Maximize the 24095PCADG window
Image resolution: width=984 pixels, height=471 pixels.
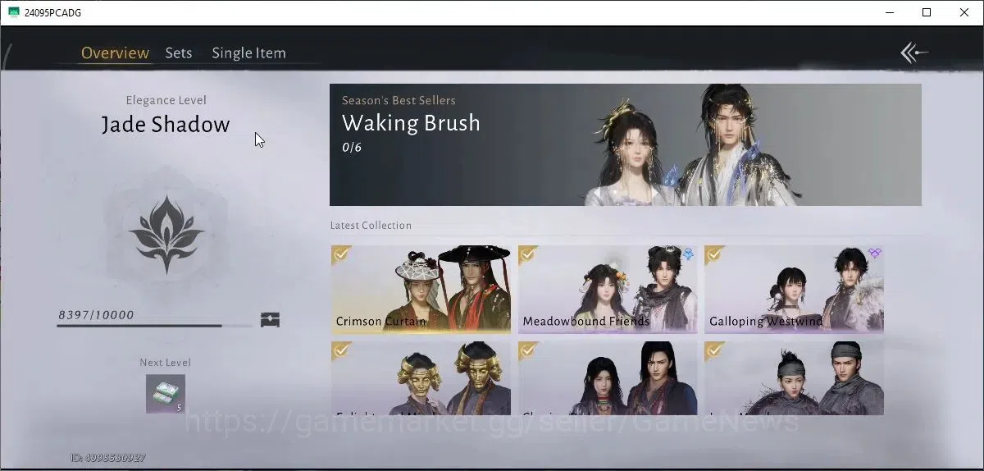927,12
